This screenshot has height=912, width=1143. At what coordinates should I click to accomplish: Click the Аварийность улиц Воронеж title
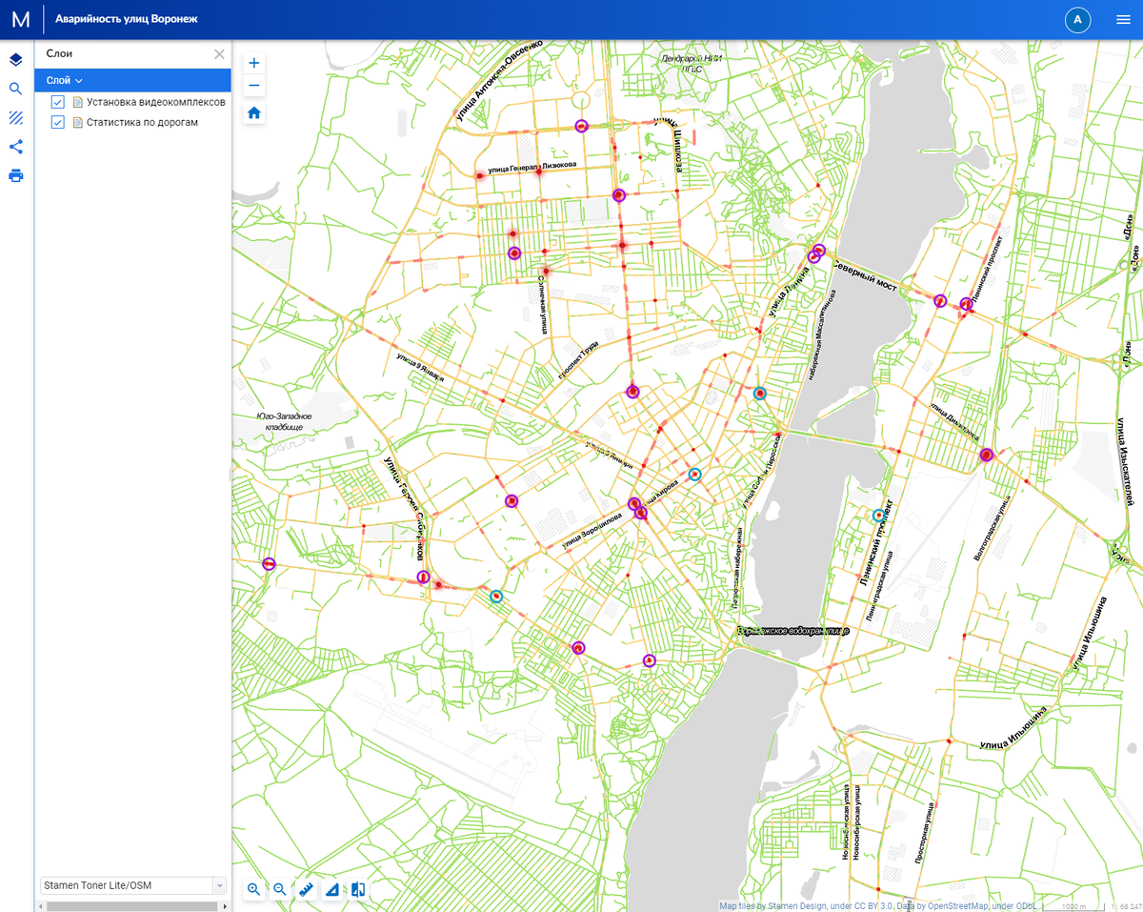click(127, 19)
